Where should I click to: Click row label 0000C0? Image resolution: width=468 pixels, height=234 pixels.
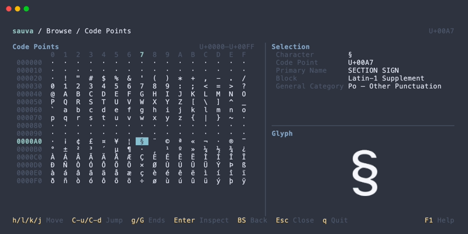pyautogui.click(x=29, y=157)
